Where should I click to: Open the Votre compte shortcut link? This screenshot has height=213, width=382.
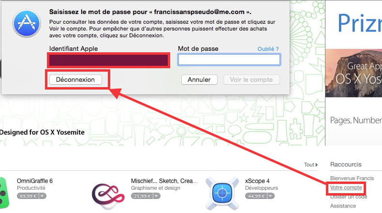346,188
